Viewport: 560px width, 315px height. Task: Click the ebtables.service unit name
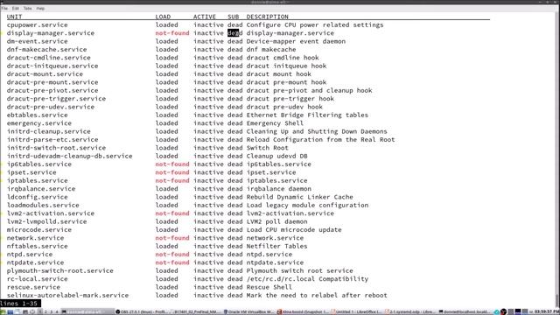coord(37,115)
